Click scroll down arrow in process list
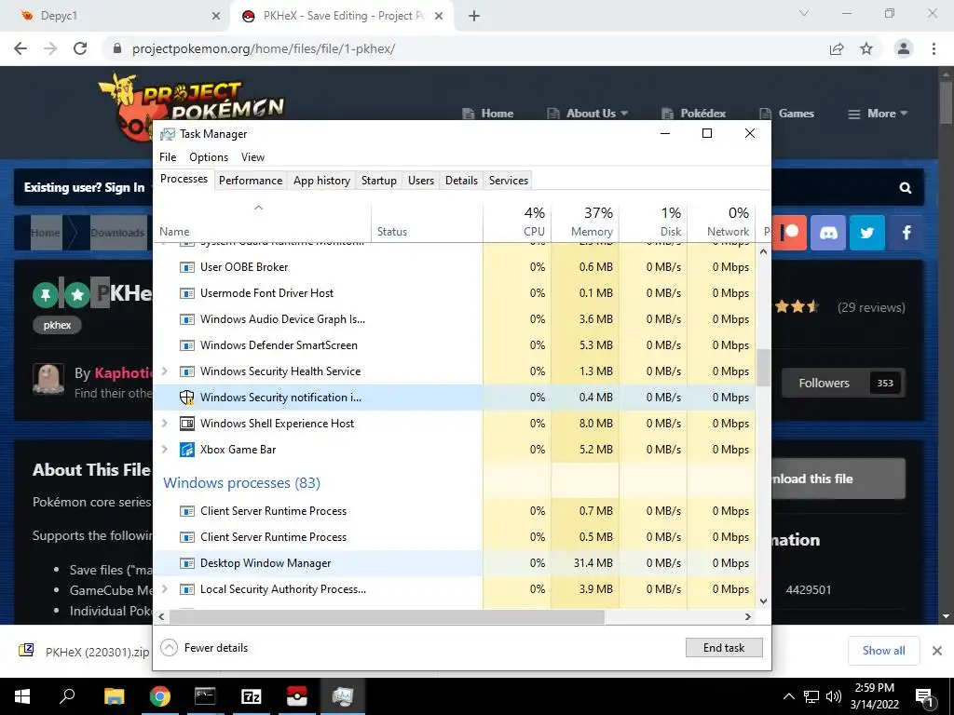The image size is (954, 715). [764, 601]
